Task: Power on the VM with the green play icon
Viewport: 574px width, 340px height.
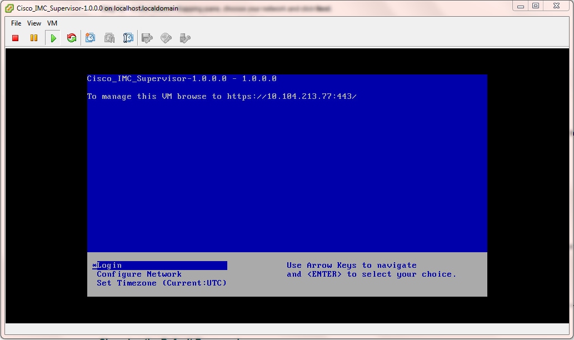Action: tap(53, 38)
